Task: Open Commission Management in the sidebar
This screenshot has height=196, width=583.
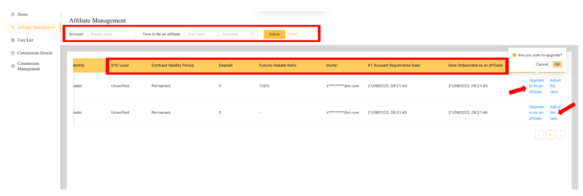Action: [x=28, y=66]
